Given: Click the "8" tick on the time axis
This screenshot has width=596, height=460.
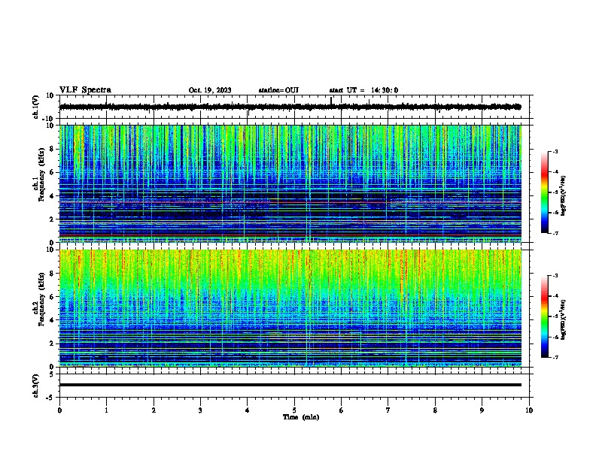Looking at the screenshot, I should 435,410.
